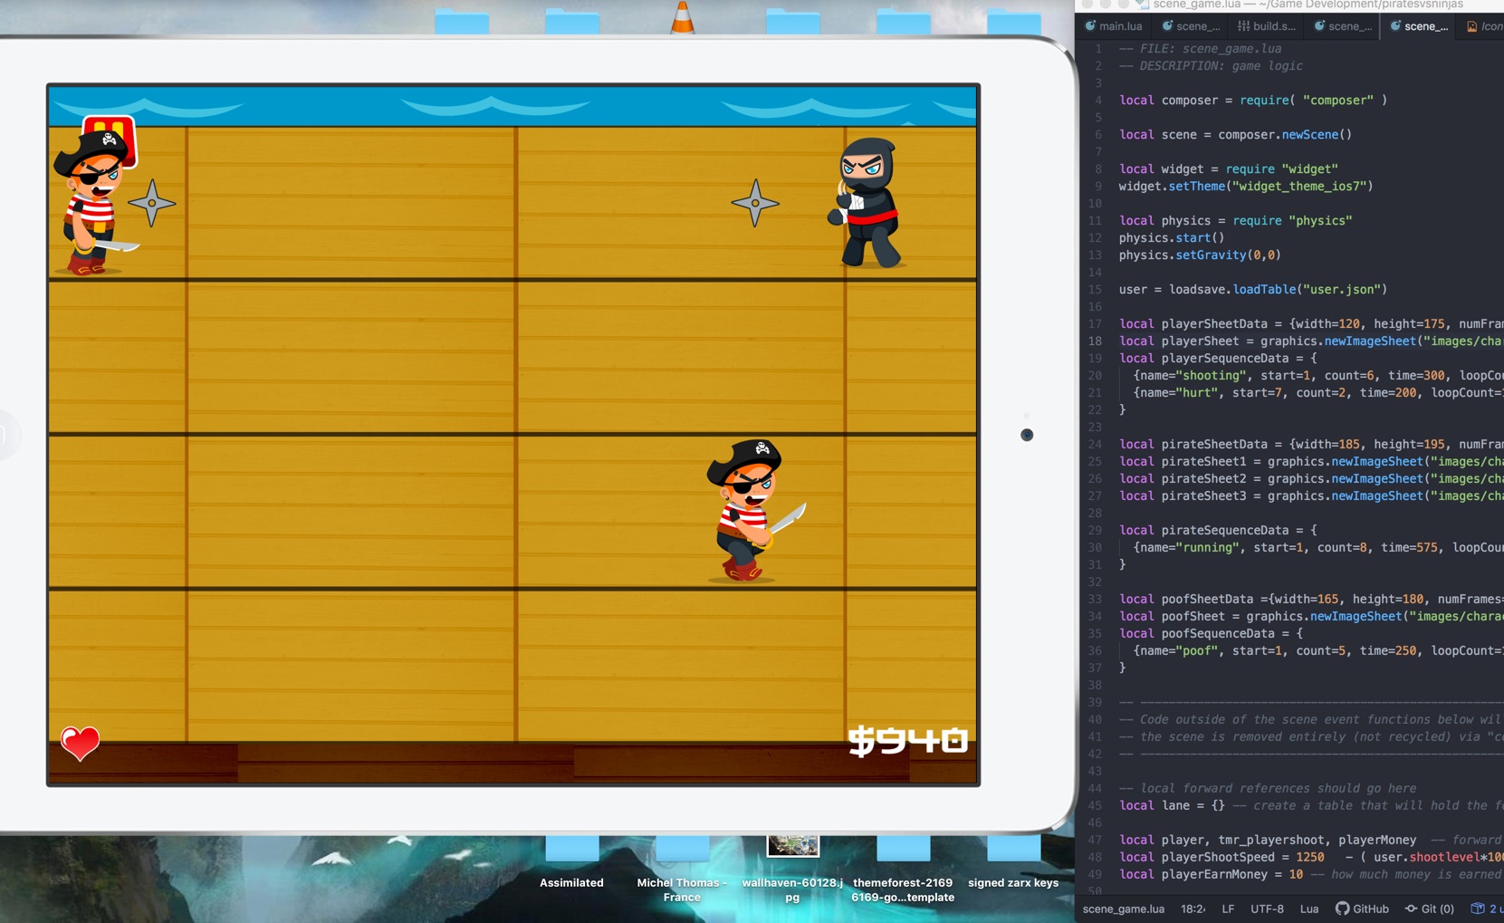Tap the running pirate enemy with sword
Image resolution: width=1504 pixels, height=923 pixels.
point(754,512)
